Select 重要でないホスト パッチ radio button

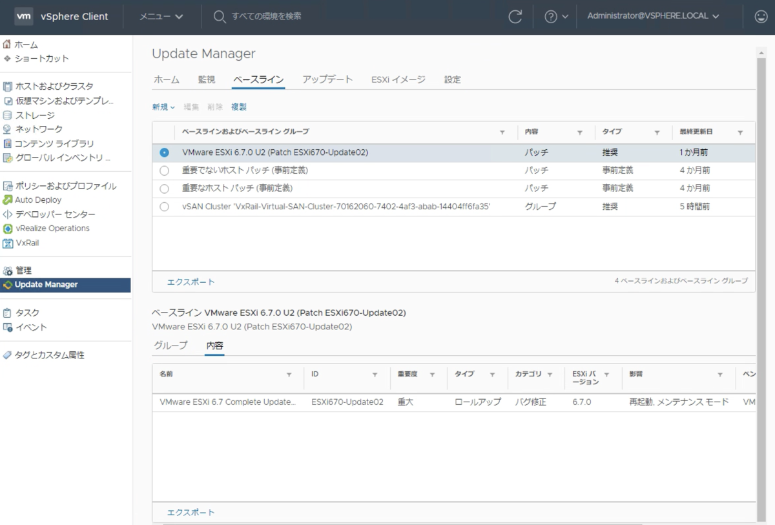pos(164,170)
